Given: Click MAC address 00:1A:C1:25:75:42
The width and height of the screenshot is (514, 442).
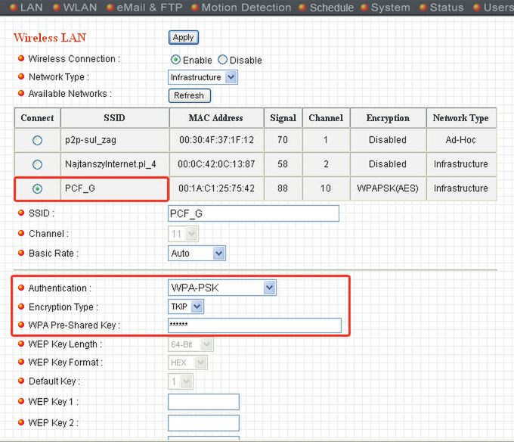Looking at the screenshot, I should 216,188.
